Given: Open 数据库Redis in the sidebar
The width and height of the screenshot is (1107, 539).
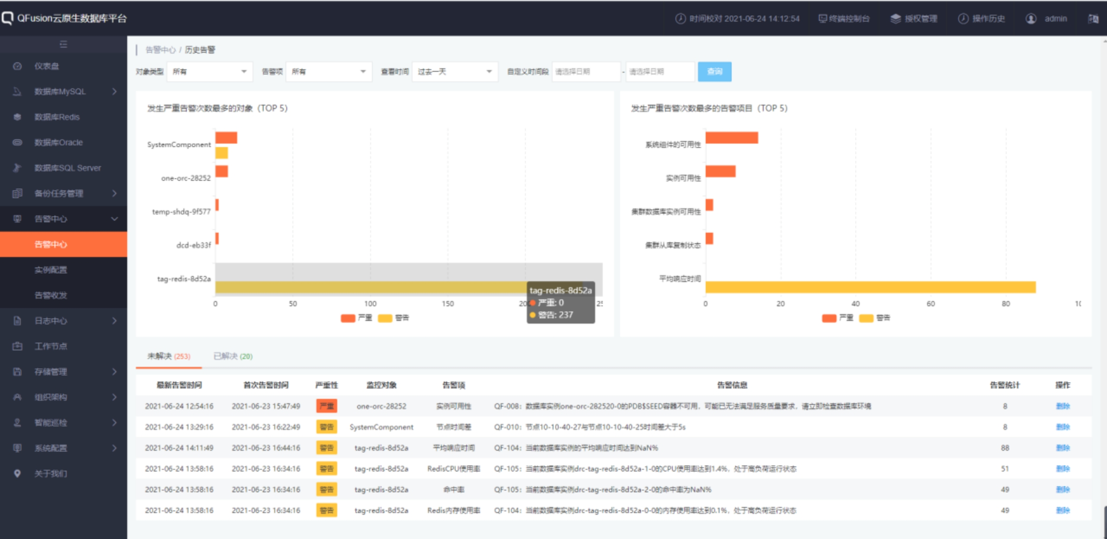Looking at the screenshot, I should point(64,117).
